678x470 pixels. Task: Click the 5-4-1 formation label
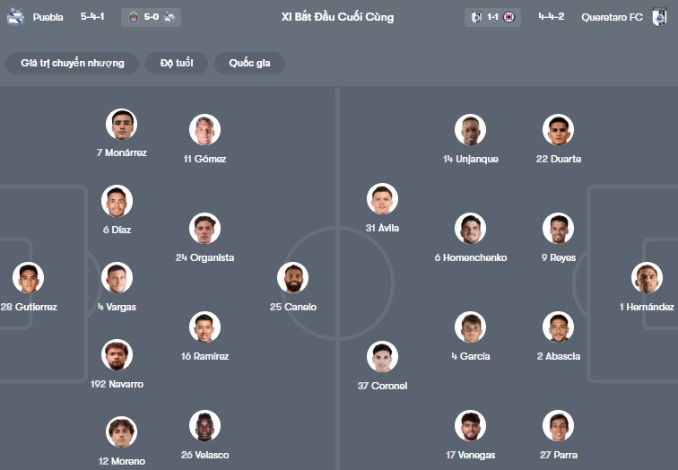coord(92,17)
